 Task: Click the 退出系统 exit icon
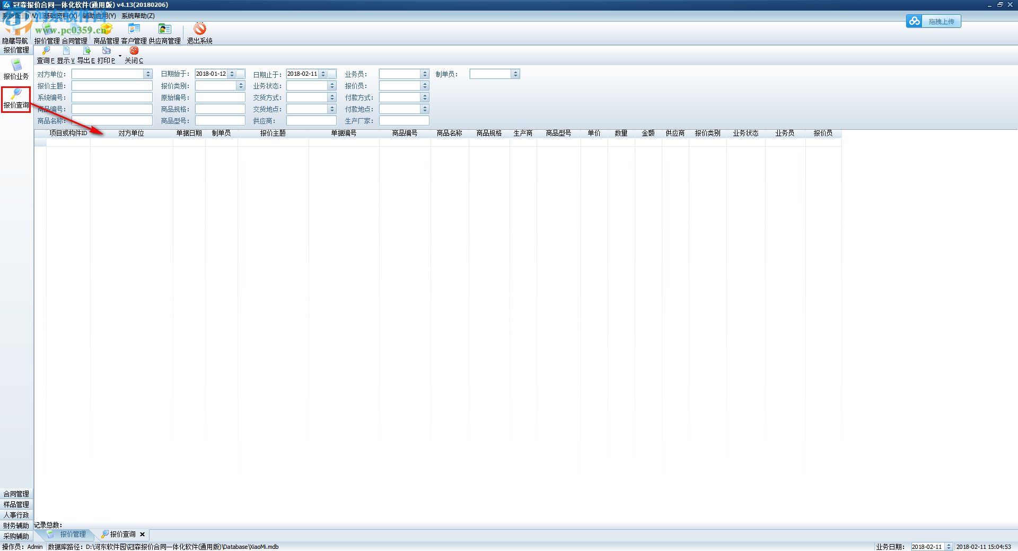coord(200,33)
